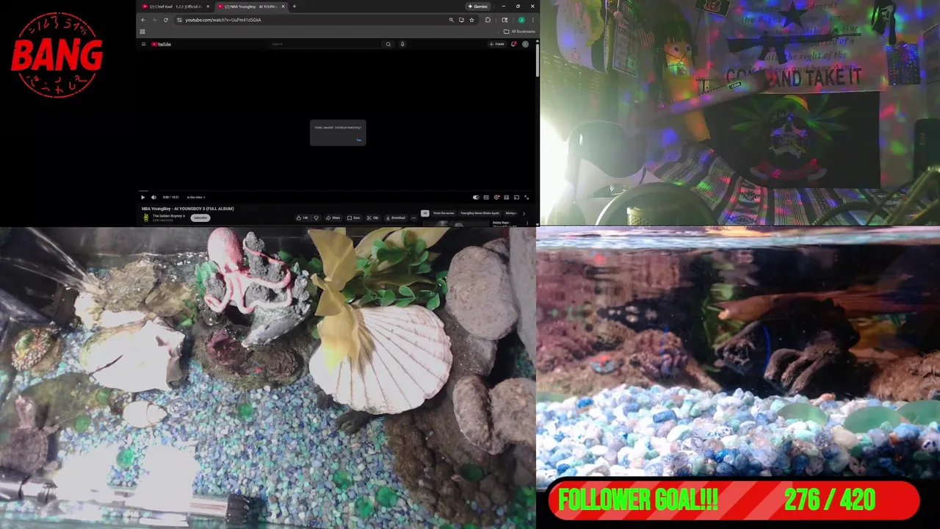The image size is (940, 529).
Task: Select the 'From the series' filter chip
Action: point(444,213)
